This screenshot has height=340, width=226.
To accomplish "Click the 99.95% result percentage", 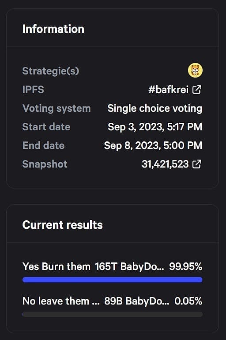I will click(186, 266).
